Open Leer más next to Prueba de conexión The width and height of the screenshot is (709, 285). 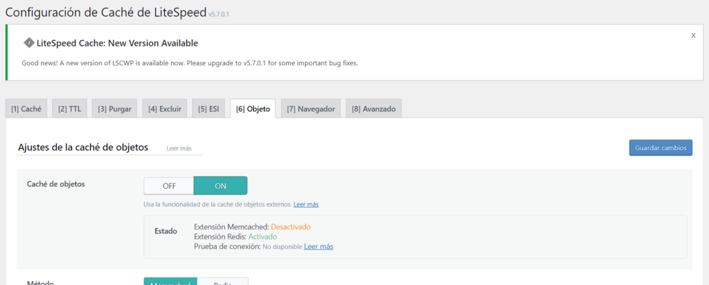coord(318,247)
